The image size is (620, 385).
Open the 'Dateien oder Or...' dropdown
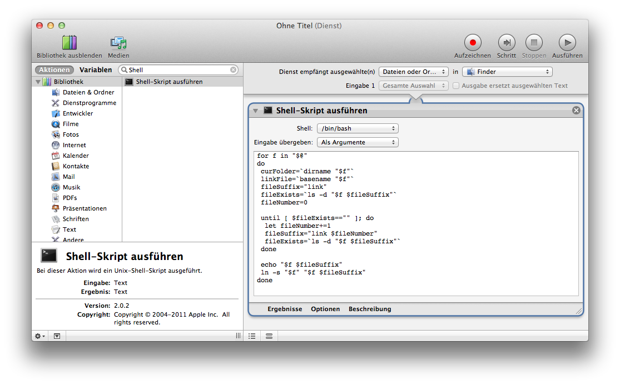tap(414, 72)
